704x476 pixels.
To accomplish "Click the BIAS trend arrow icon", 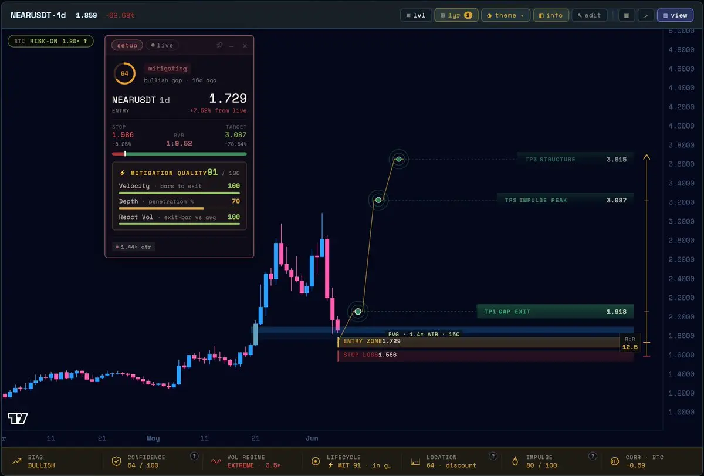I will point(16,461).
